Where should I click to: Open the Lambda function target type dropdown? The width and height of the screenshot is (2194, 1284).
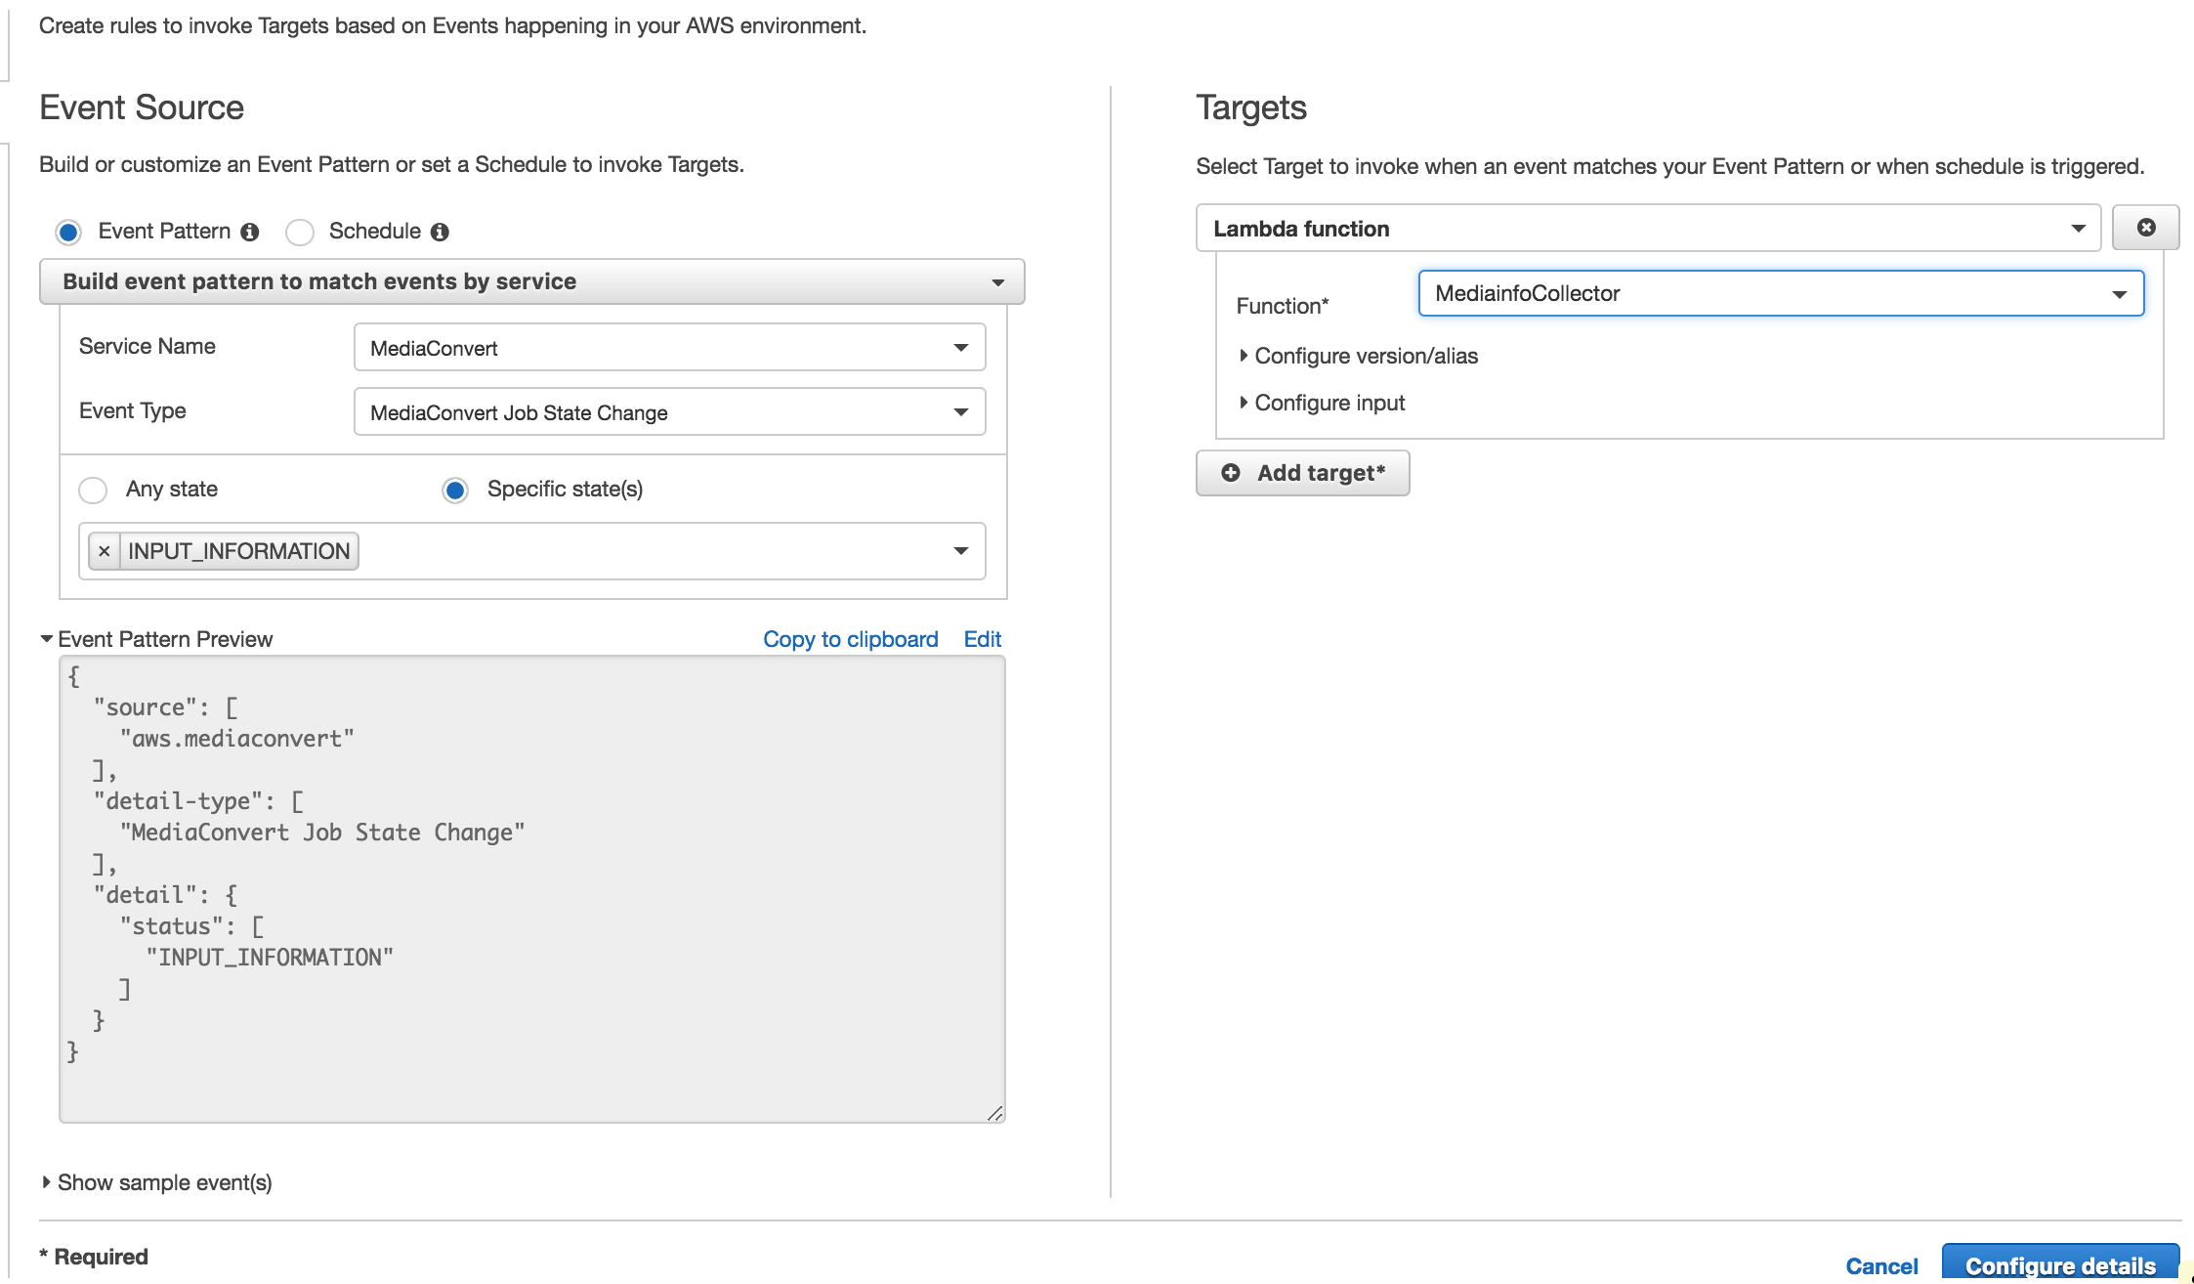coord(1648,229)
